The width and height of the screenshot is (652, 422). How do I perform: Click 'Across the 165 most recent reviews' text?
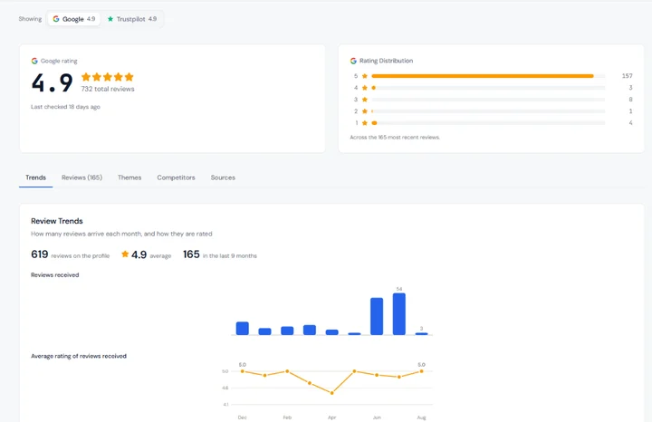[395, 138]
